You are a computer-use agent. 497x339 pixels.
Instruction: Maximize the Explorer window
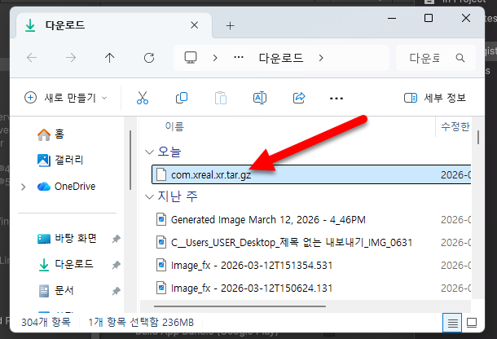(429, 18)
